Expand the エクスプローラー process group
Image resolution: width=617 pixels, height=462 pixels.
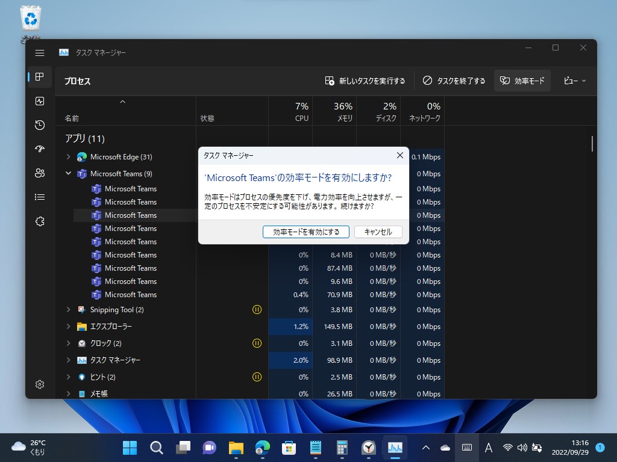(x=69, y=327)
